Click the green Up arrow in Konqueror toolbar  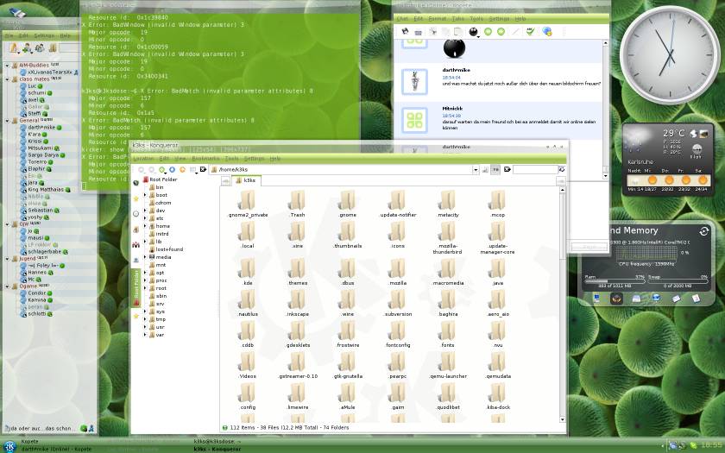(162, 170)
